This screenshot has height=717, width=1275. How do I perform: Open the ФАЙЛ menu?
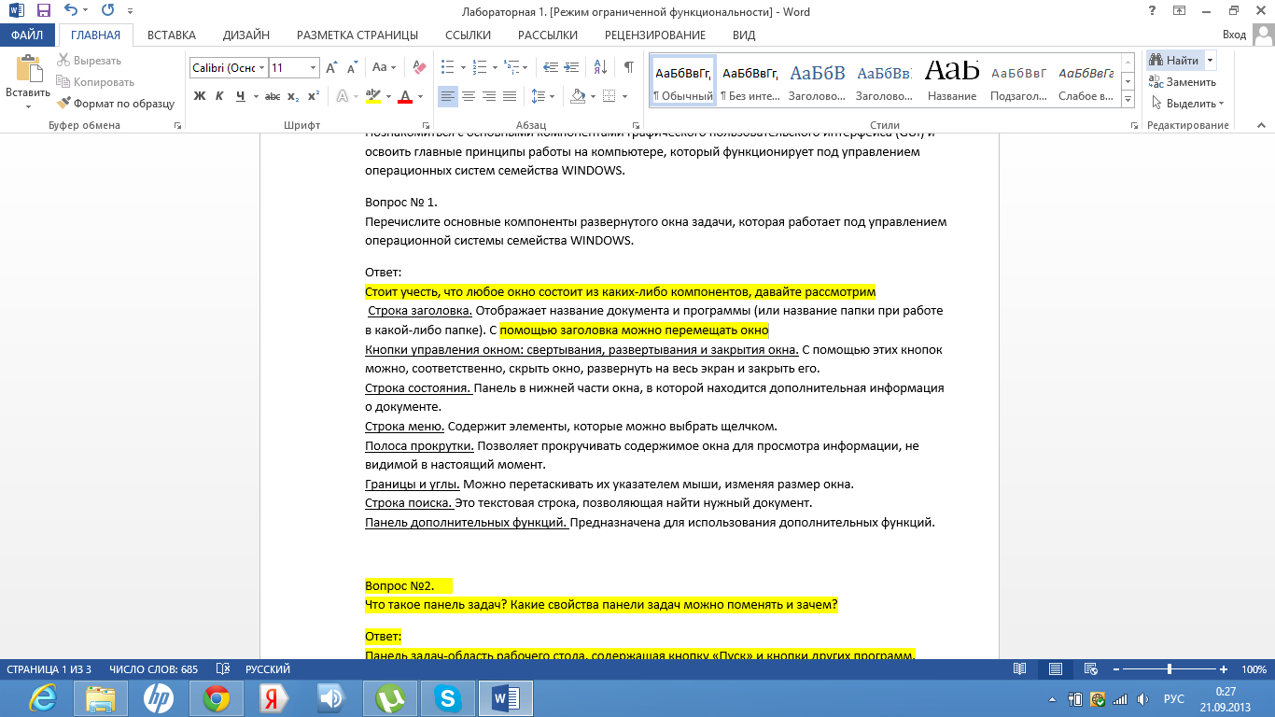(27, 35)
